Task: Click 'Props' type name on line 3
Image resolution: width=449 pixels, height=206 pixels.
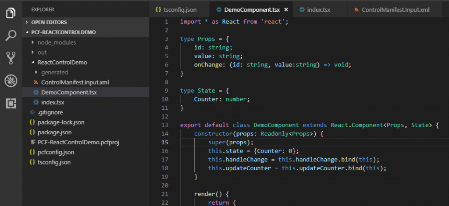Action: (206, 39)
